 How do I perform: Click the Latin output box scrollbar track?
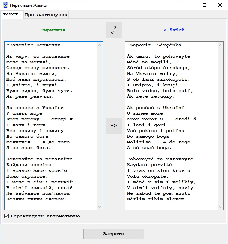click(220, 126)
